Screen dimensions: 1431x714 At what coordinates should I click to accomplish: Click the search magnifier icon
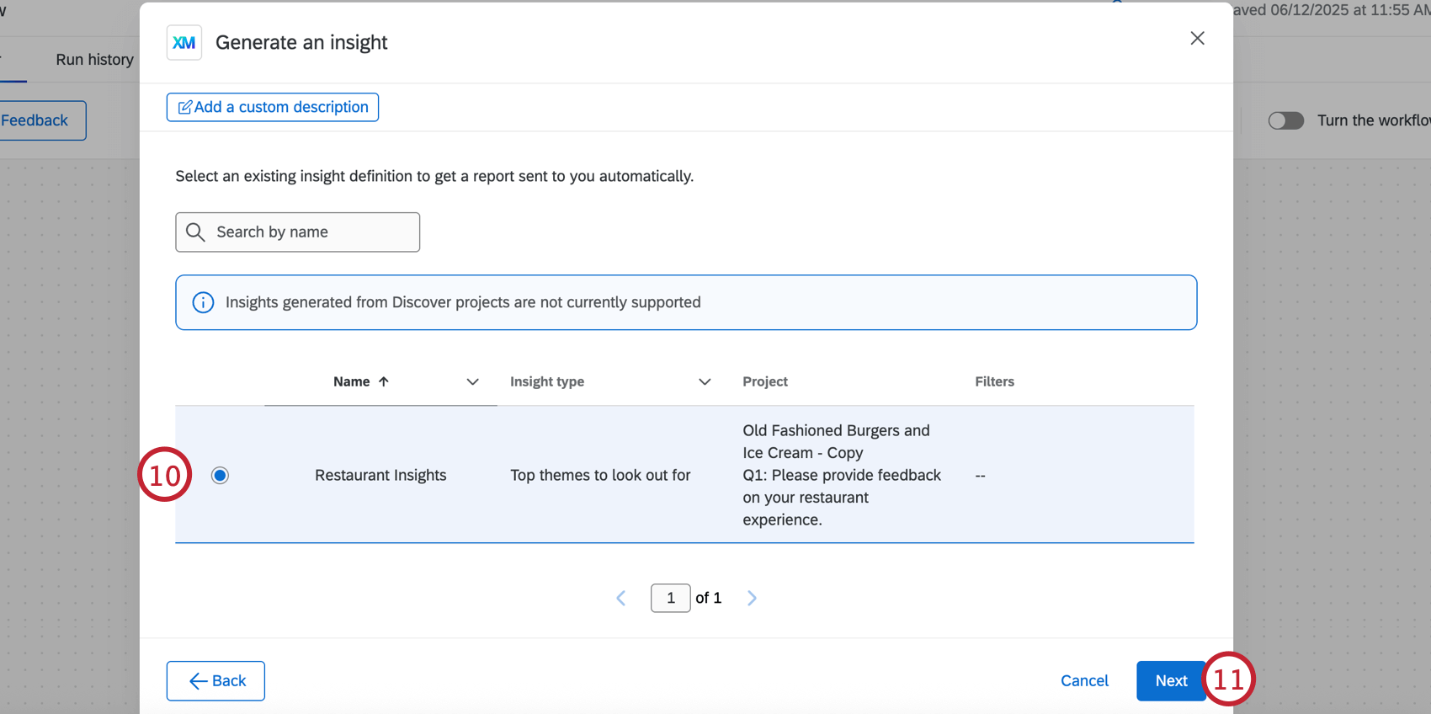195,232
